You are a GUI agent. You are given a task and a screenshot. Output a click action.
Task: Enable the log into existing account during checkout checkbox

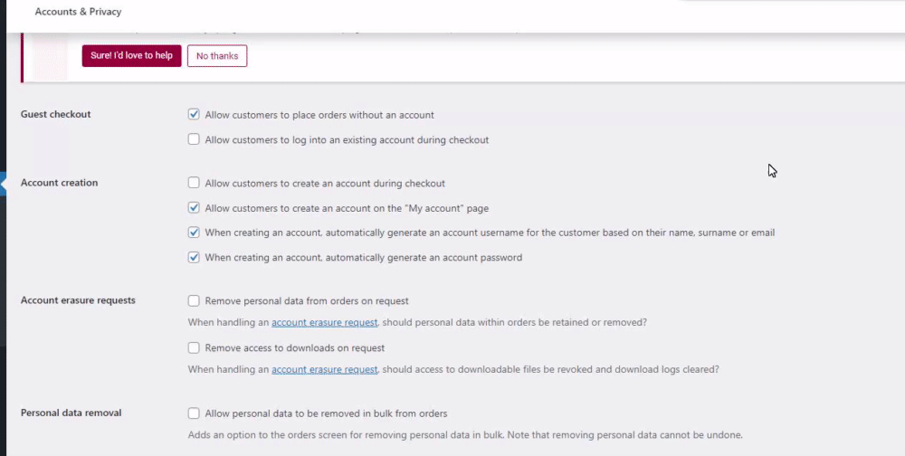[194, 139]
